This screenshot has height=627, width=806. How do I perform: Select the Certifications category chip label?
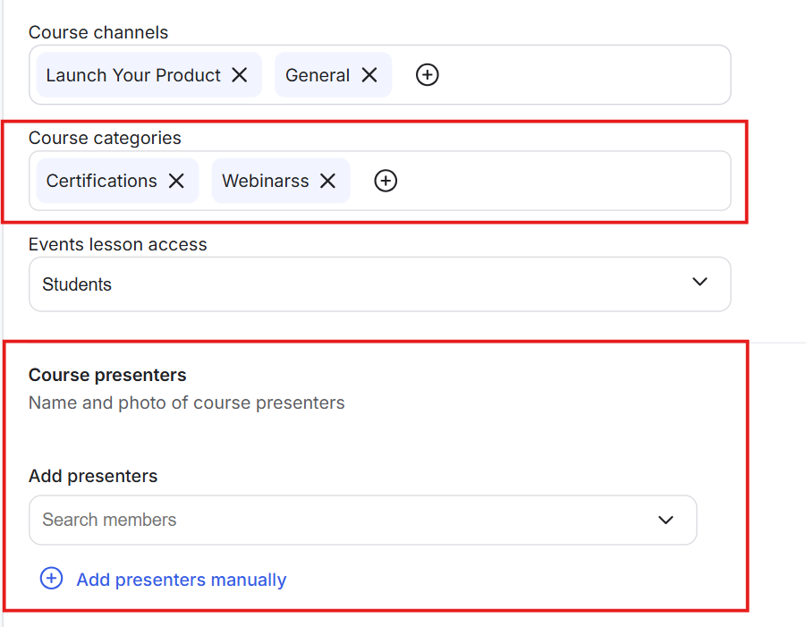coord(101,181)
